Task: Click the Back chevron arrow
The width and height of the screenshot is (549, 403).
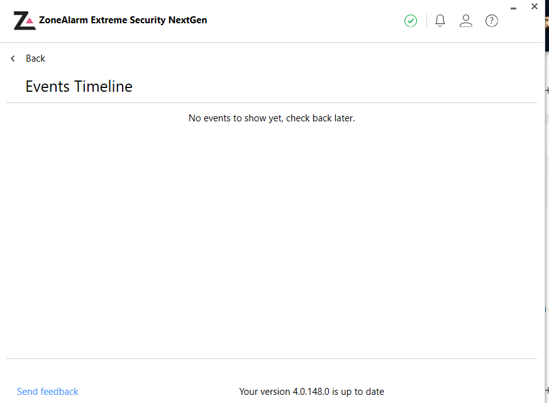Action: pos(13,58)
